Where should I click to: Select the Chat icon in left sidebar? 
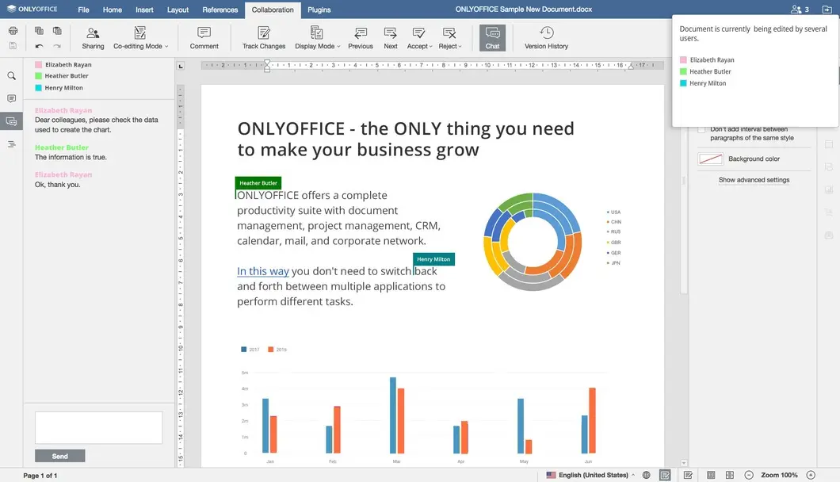[x=11, y=122]
